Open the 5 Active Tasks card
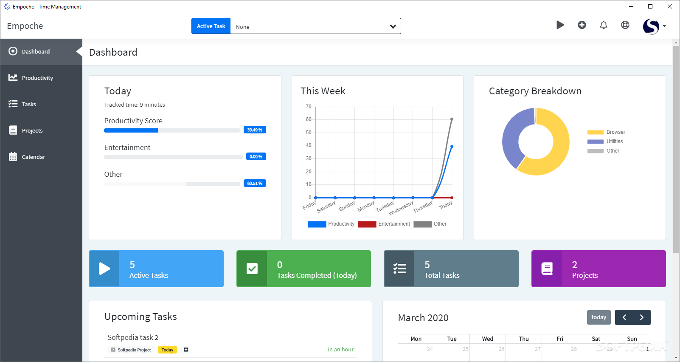The image size is (680, 362). tap(156, 269)
